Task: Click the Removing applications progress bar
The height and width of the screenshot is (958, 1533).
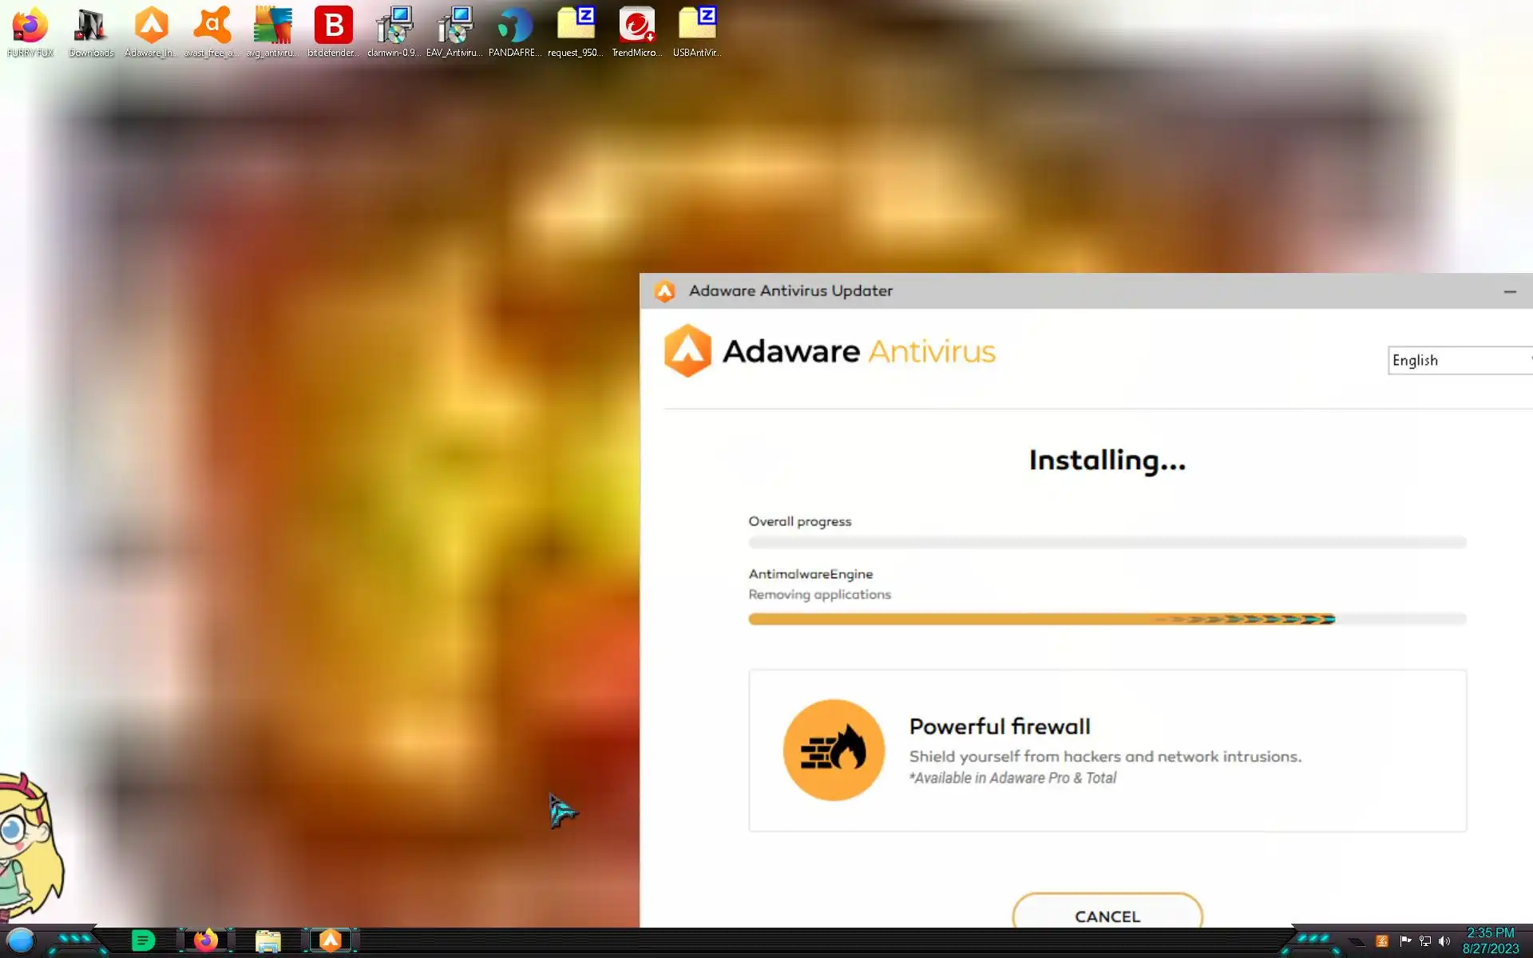Action: pos(1107,619)
